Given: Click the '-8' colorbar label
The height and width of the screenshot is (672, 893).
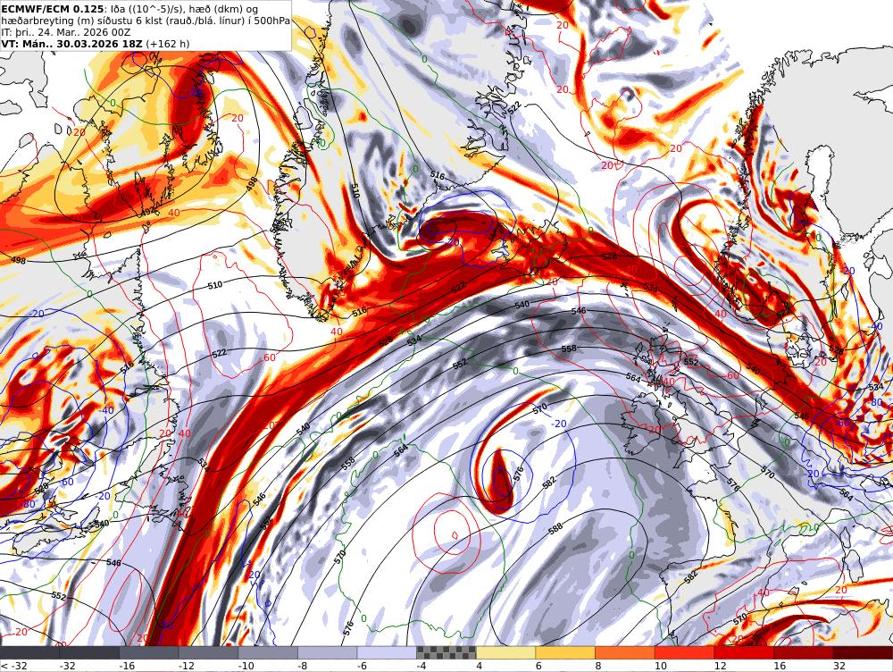Looking at the screenshot, I should pos(305,666).
